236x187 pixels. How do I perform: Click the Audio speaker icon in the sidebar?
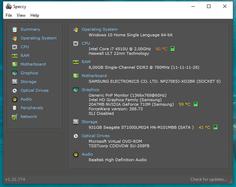click(x=15, y=99)
